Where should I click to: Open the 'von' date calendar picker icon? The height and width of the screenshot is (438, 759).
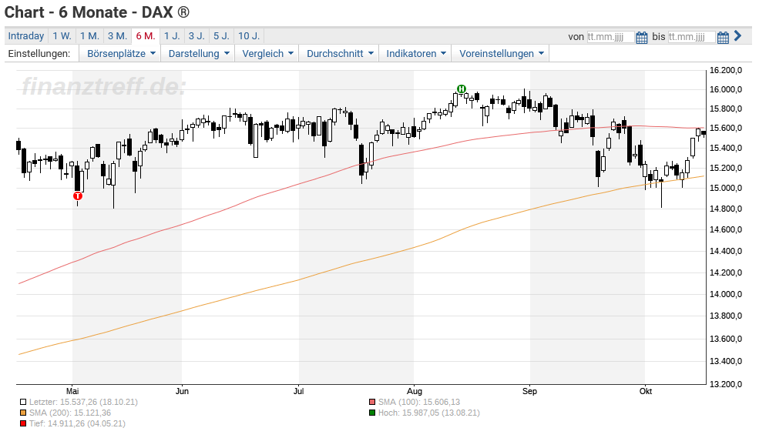pos(642,37)
